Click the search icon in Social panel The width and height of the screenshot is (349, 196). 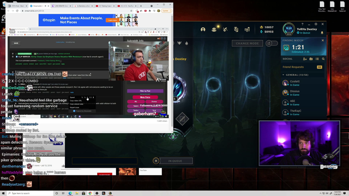[323, 59]
